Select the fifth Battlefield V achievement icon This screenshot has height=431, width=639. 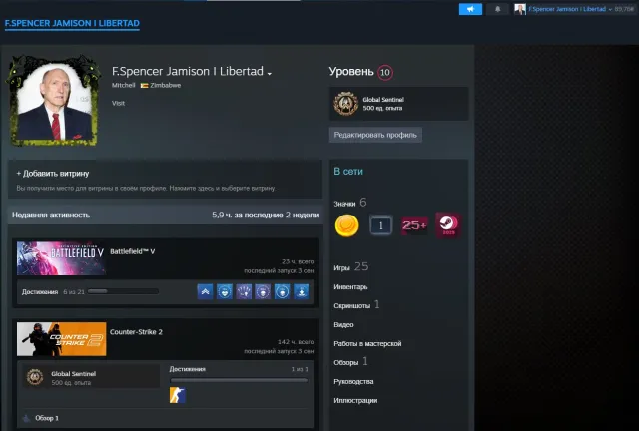click(282, 291)
